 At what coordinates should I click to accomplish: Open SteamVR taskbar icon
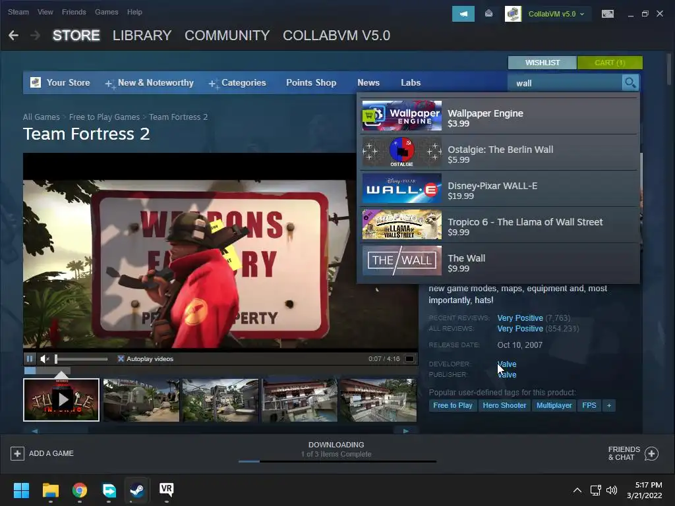click(166, 490)
